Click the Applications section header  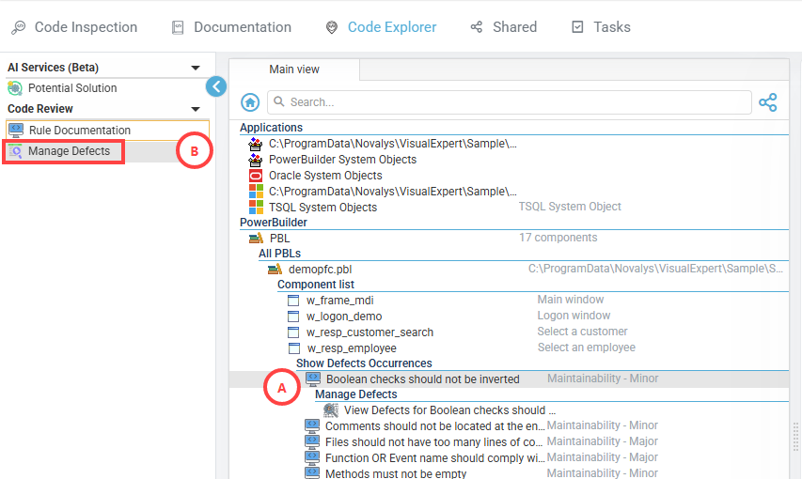[271, 128]
